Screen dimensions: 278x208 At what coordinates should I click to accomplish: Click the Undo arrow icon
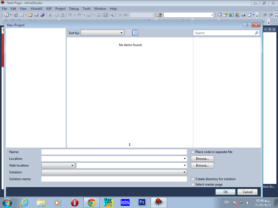point(70,15)
